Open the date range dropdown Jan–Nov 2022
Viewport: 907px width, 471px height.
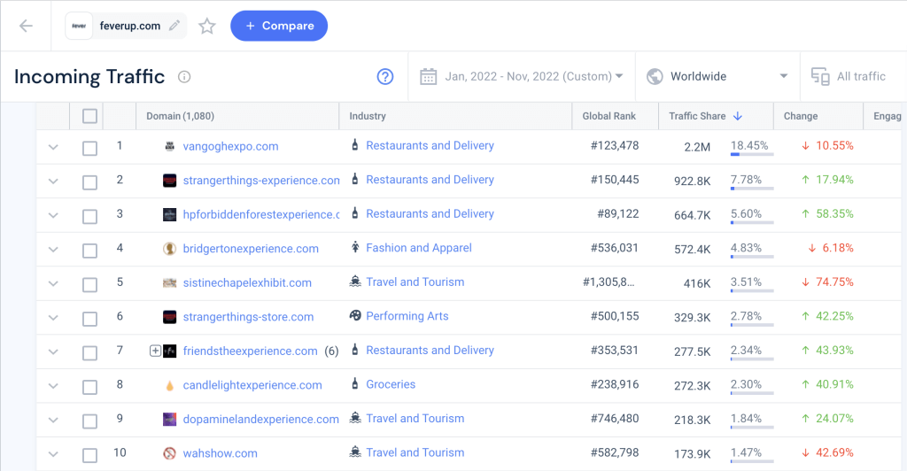521,77
